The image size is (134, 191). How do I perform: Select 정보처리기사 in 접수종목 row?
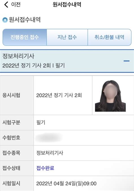pyautogui.click(x=50, y=153)
